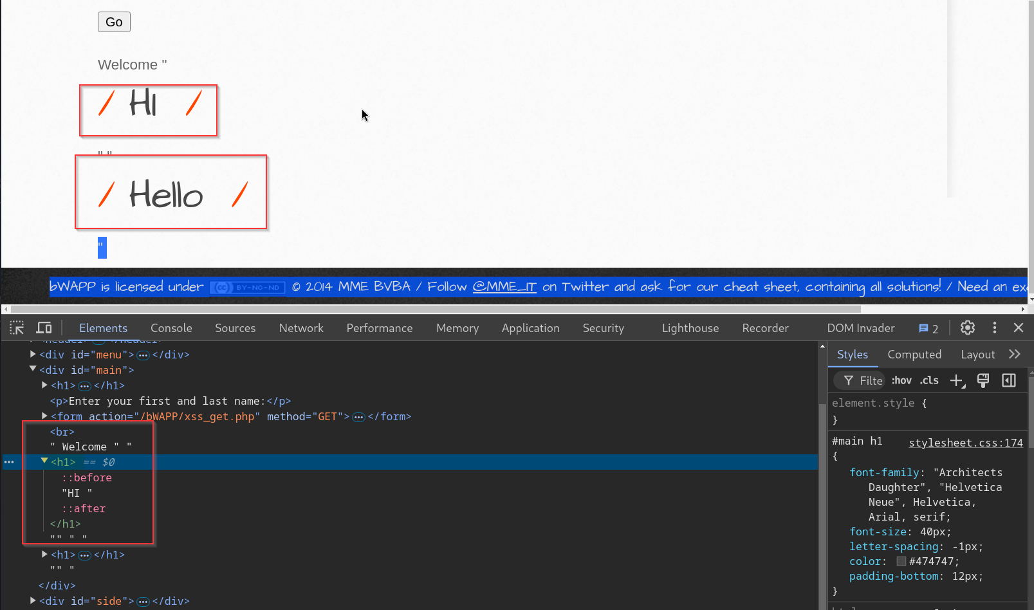
Task: Toggle the .cls element classes button
Action: pyautogui.click(x=928, y=381)
